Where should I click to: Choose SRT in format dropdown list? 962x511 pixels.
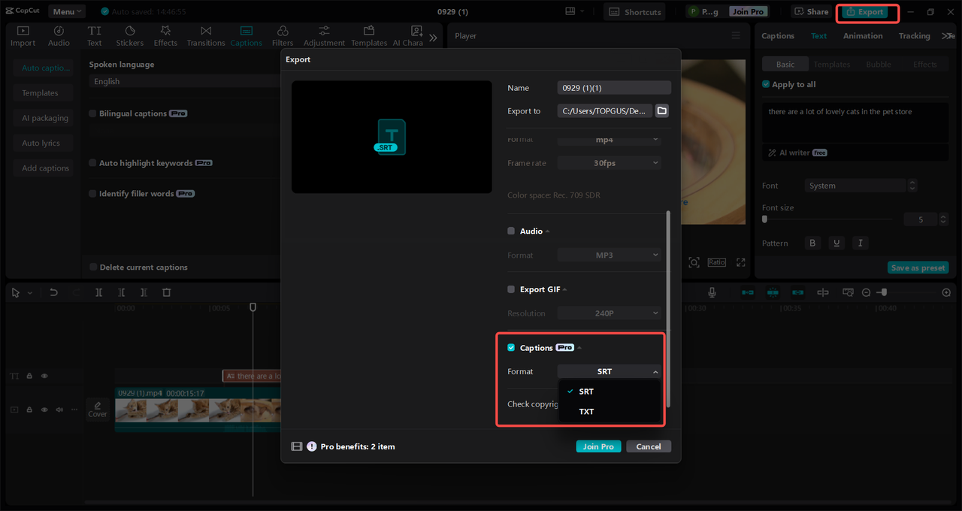click(610, 391)
